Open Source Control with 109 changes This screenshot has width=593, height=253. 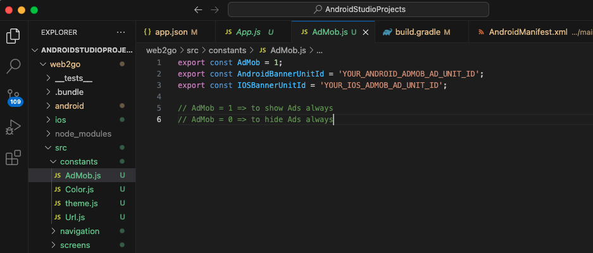(x=13, y=96)
